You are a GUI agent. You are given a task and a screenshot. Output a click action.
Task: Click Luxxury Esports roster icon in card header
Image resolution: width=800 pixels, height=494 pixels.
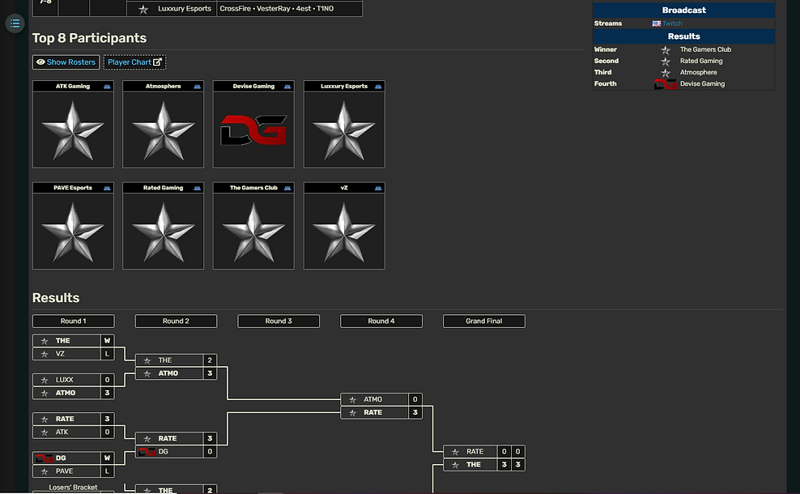pos(378,87)
